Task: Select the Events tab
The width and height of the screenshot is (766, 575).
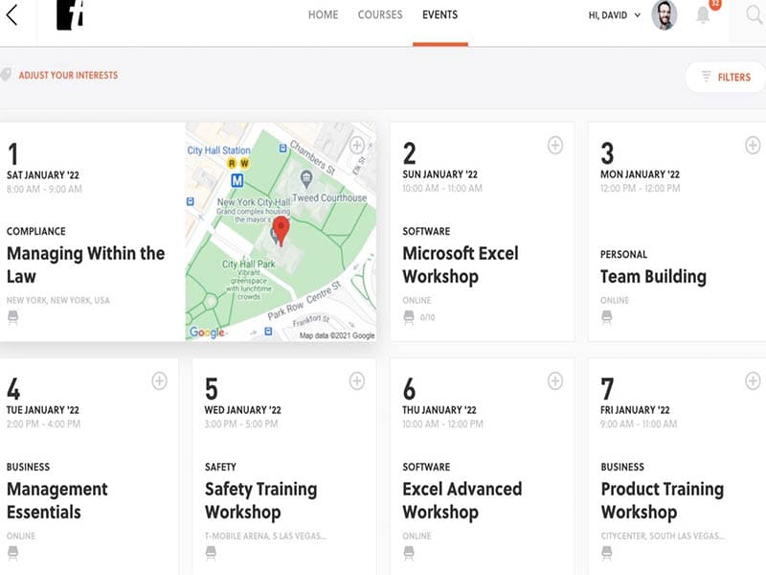Action: coord(439,15)
